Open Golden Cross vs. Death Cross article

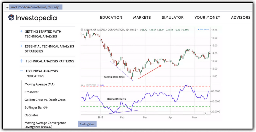click(x=45, y=100)
